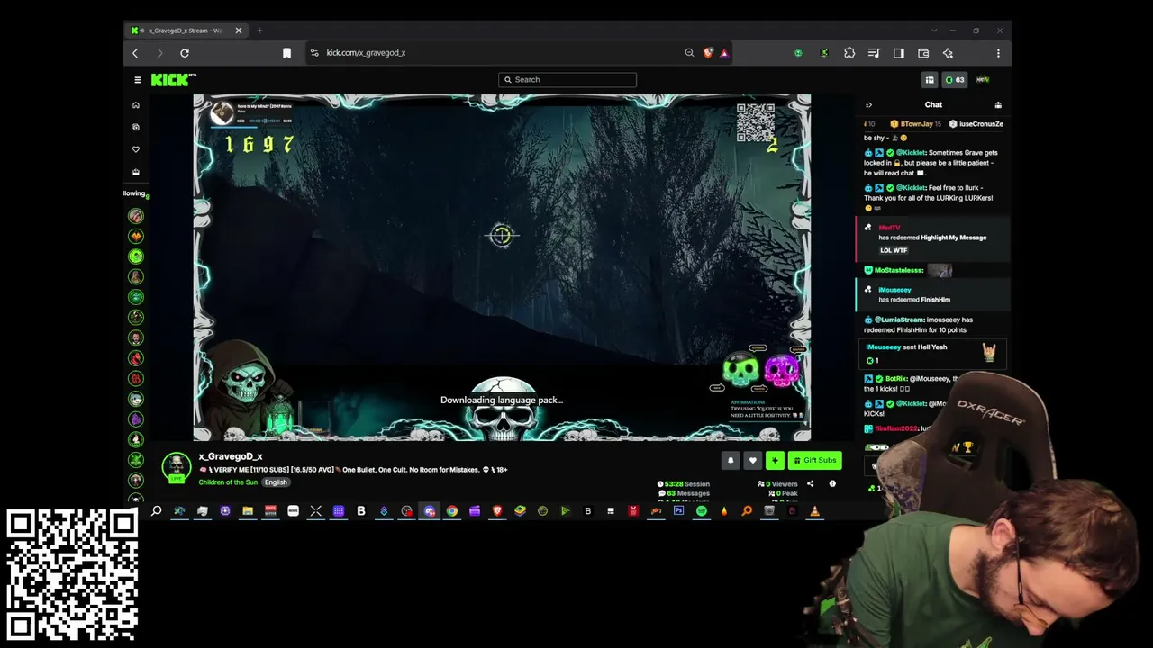Screen dimensions: 1153x648
Task: Open the Brave Wallet icon
Action: coord(923,53)
